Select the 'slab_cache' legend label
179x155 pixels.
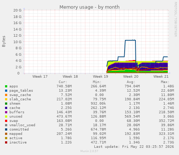pos(20,99)
